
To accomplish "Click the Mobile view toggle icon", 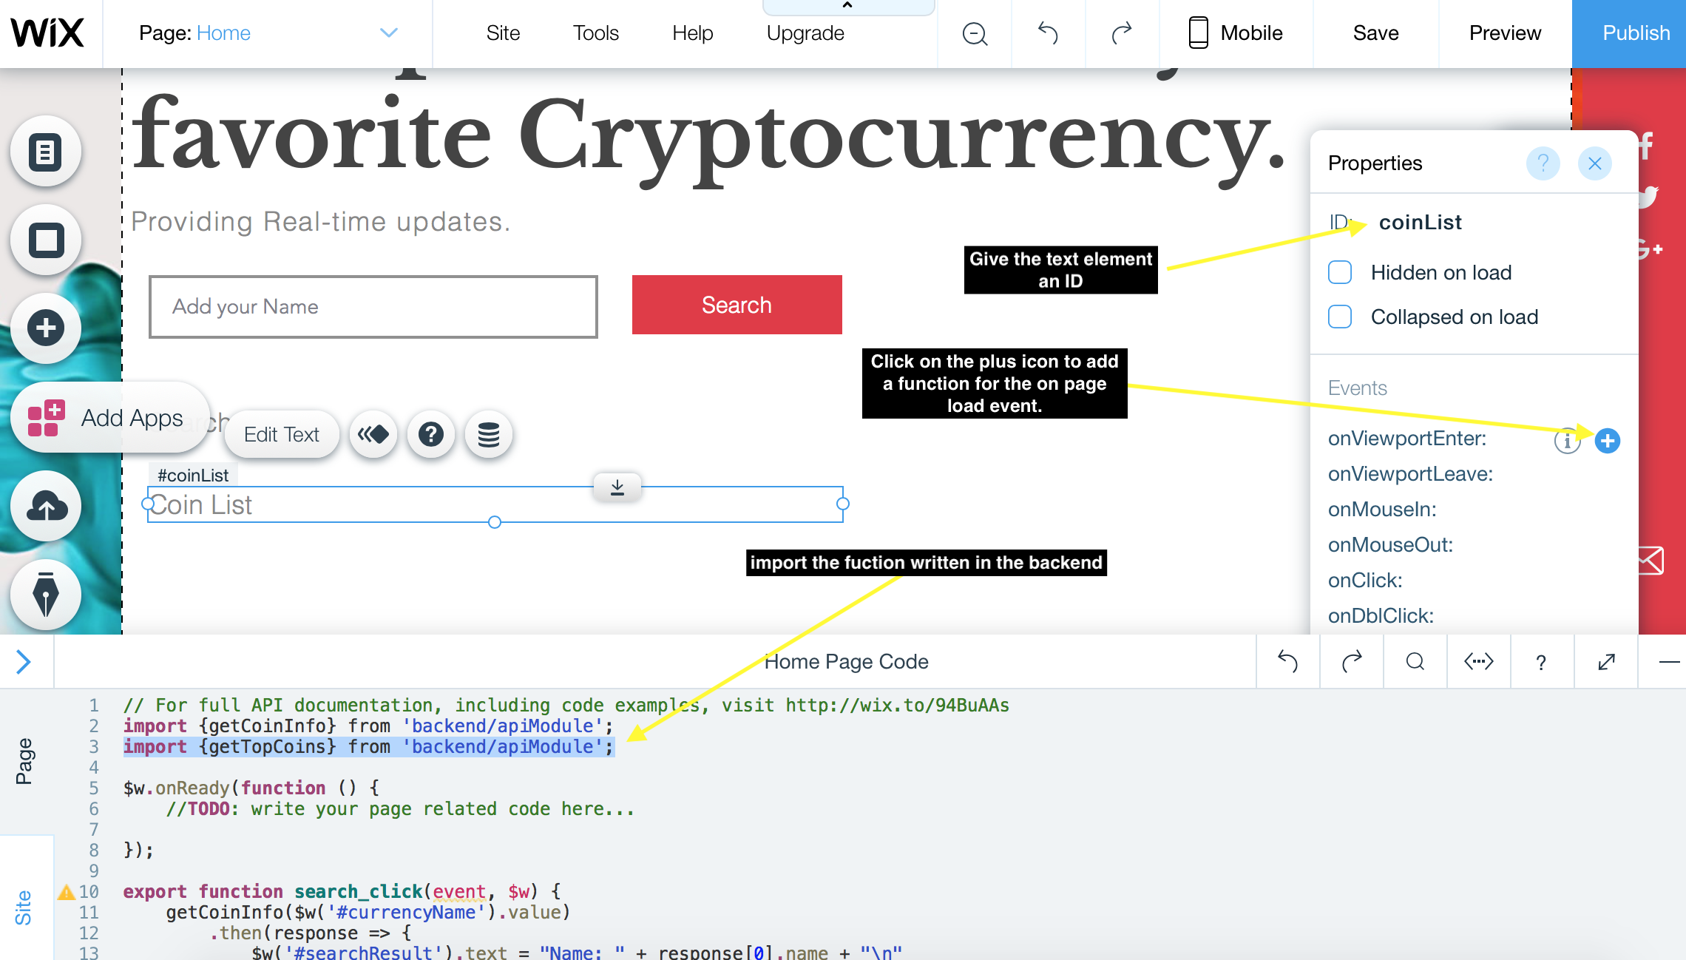I will point(1197,33).
